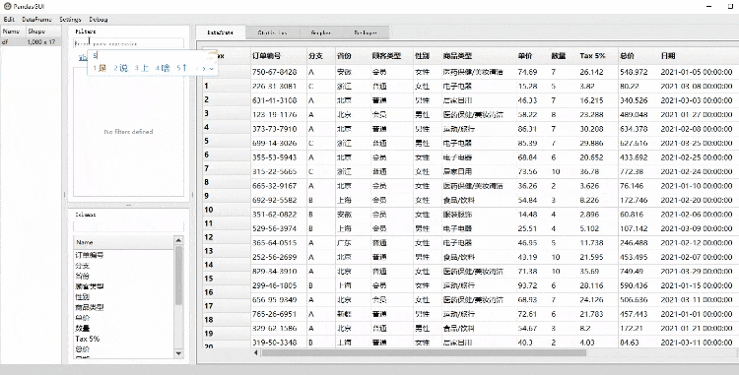Select 总价 in the column list
The height and width of the screenshot is (375, 739).
click(82, 349)
